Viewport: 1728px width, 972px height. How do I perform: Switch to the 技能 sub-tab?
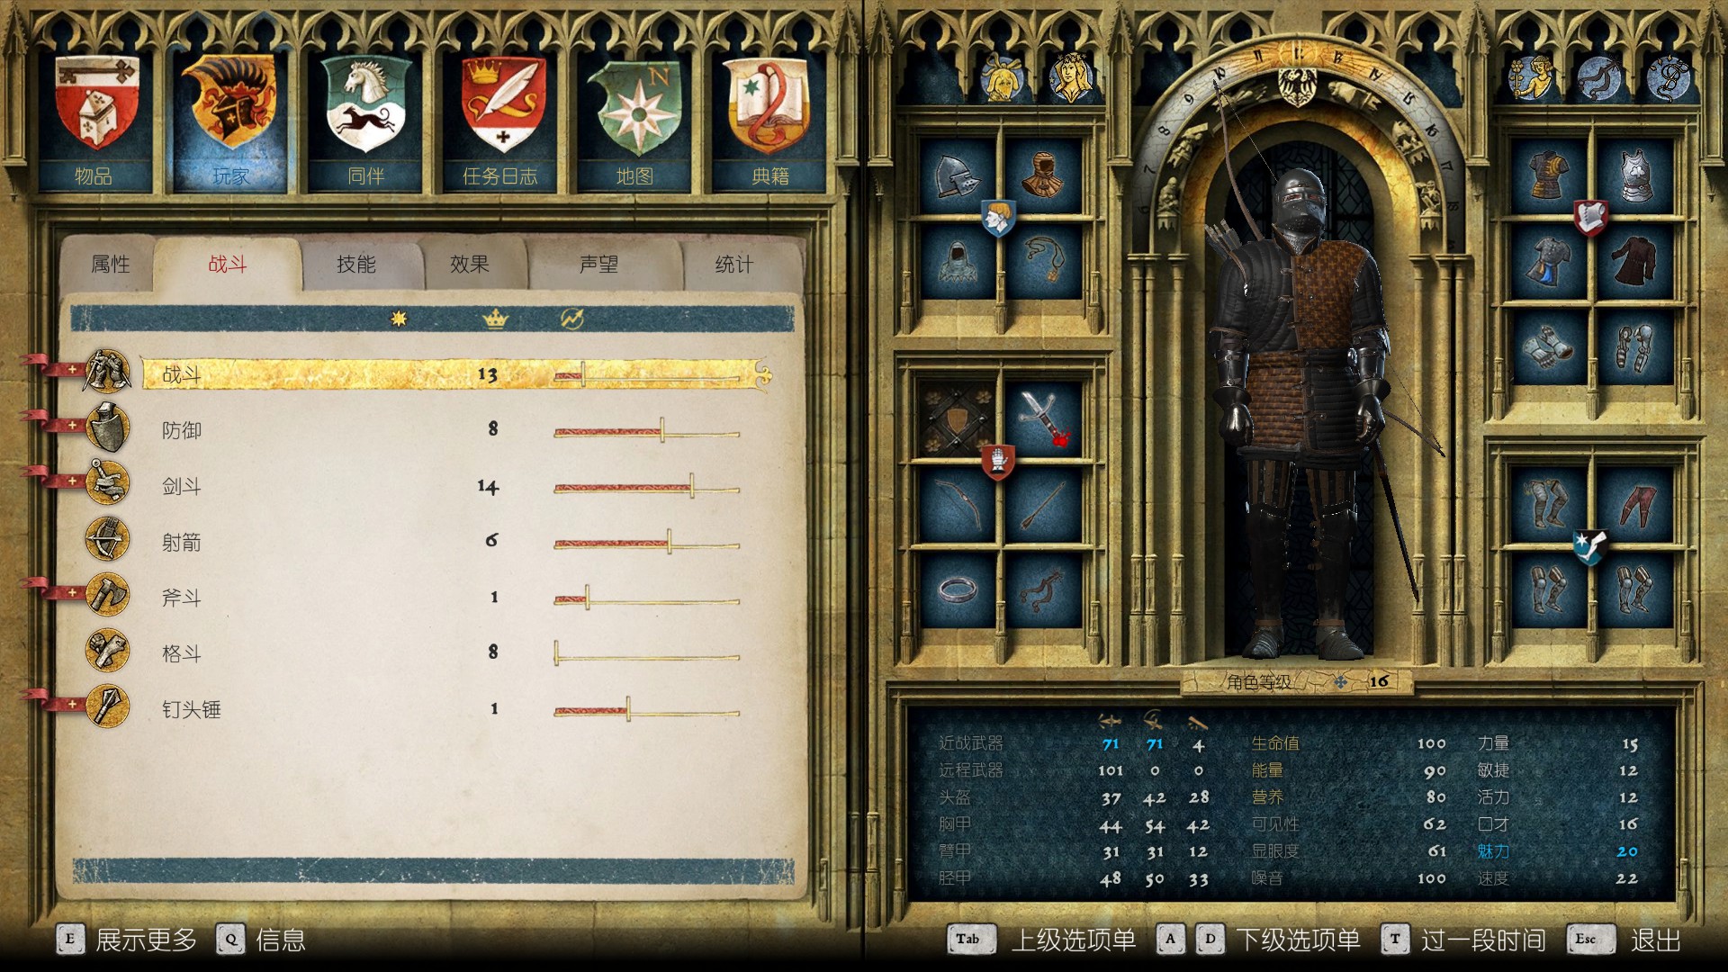(356, 264)
